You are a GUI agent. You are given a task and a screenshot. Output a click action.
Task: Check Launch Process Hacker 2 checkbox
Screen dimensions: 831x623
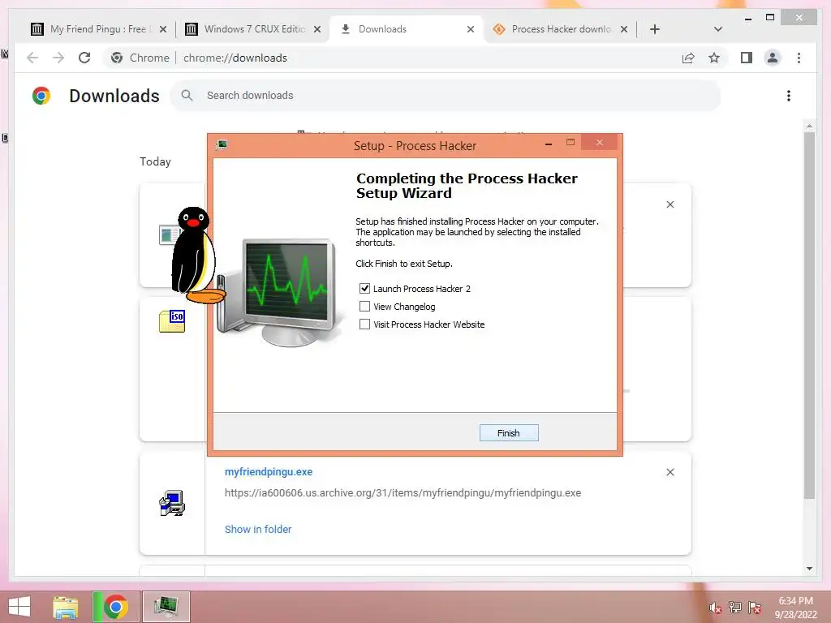coord(364,289)
